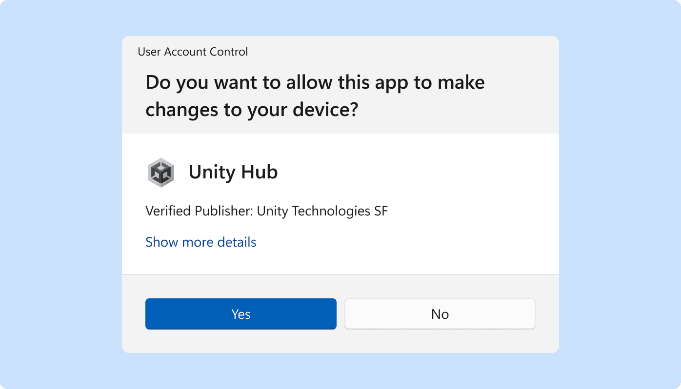Screen dimensions: 681x389
Task: Select the User Account Control title
Action: [x=193, y=52]
